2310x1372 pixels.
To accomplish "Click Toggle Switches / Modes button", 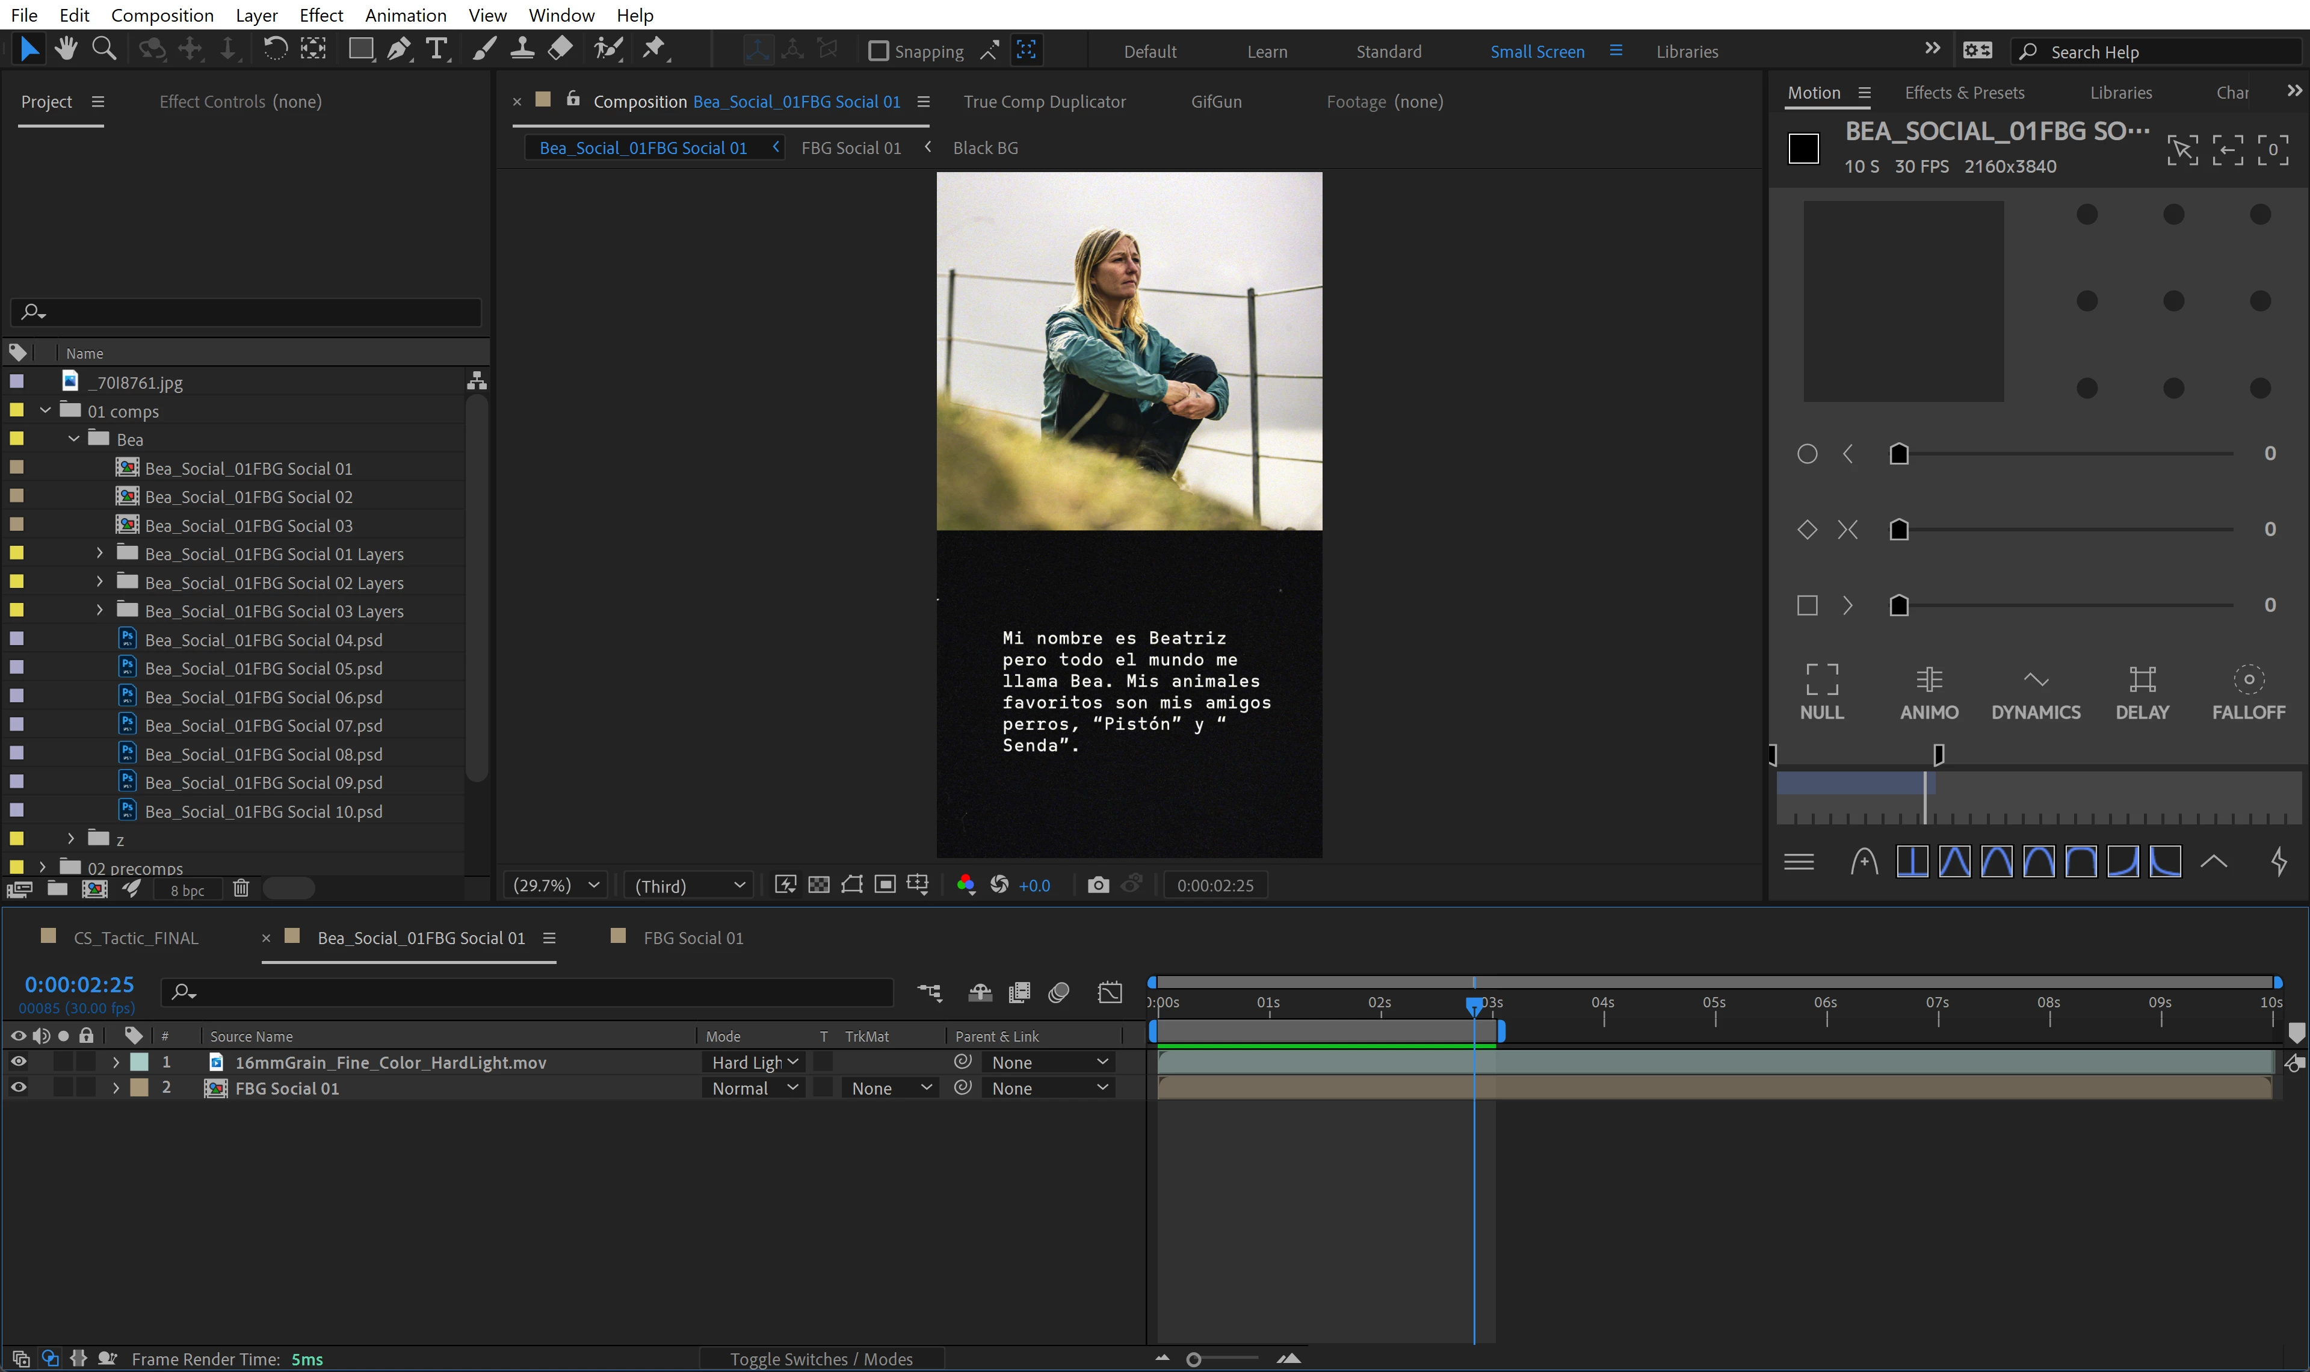I will click(821, 1358).
